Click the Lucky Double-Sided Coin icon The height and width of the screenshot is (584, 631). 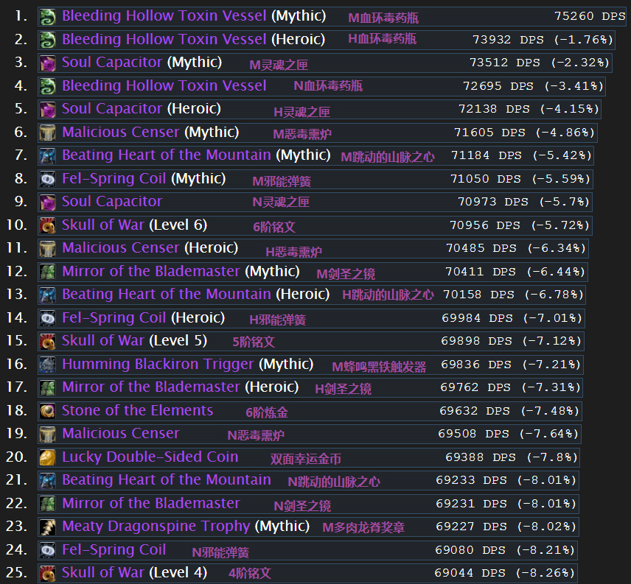point(47,458)
